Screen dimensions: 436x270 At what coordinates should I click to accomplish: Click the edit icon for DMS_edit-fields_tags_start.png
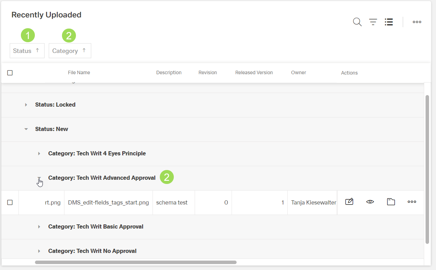coord(349,202)
